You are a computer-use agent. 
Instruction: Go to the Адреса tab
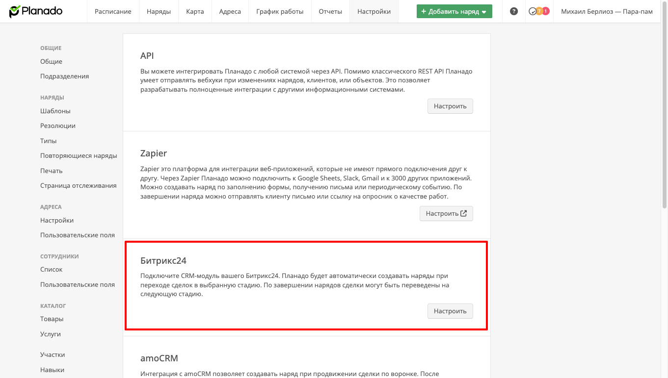pos(230,11)
